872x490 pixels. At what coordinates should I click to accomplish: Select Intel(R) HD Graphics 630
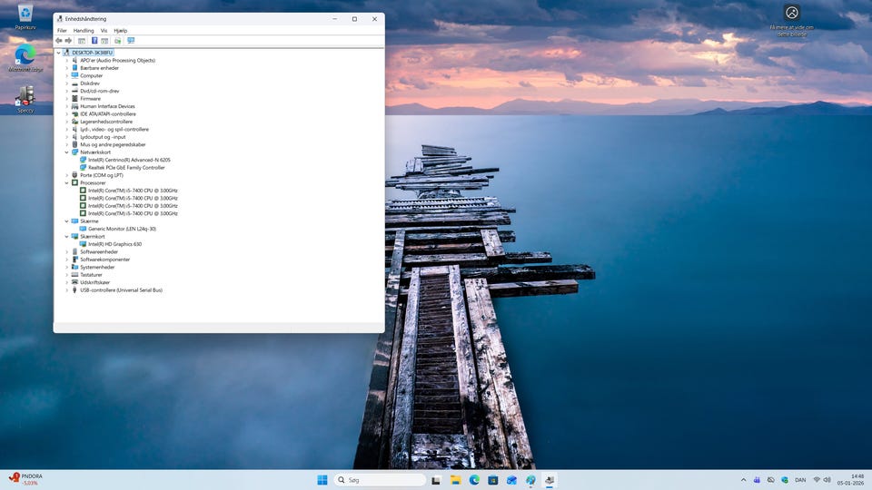114,244
